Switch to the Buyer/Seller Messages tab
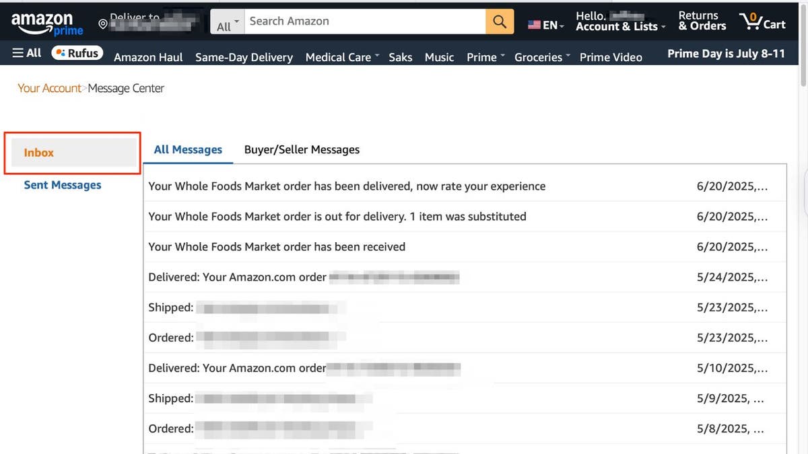 click(x=302, y=149)
